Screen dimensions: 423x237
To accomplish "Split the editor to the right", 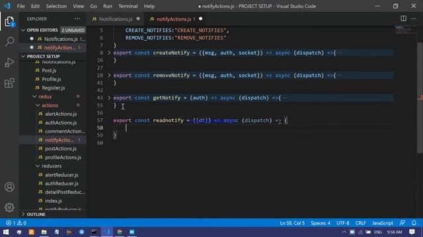I will point(403,18).
